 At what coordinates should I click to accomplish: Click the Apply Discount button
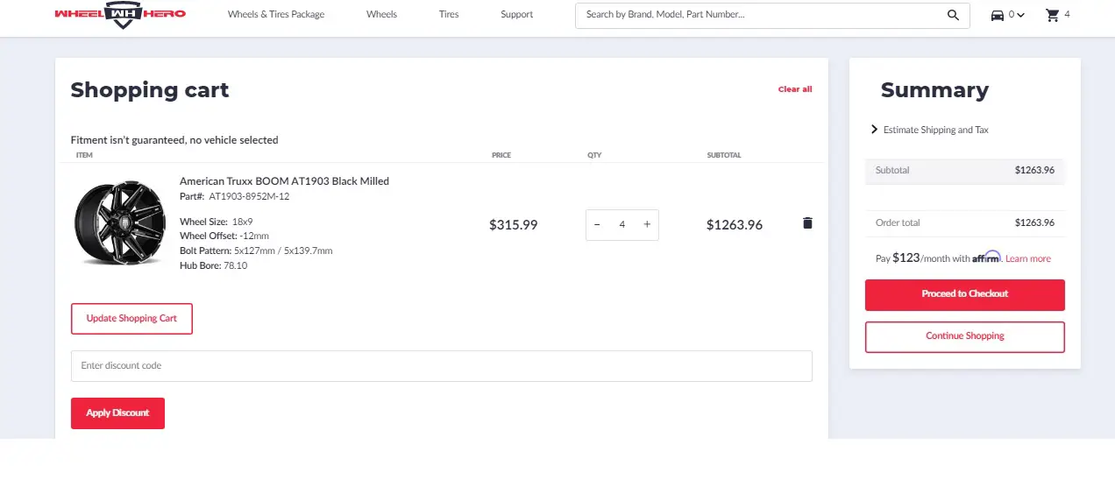coord(117,413)
